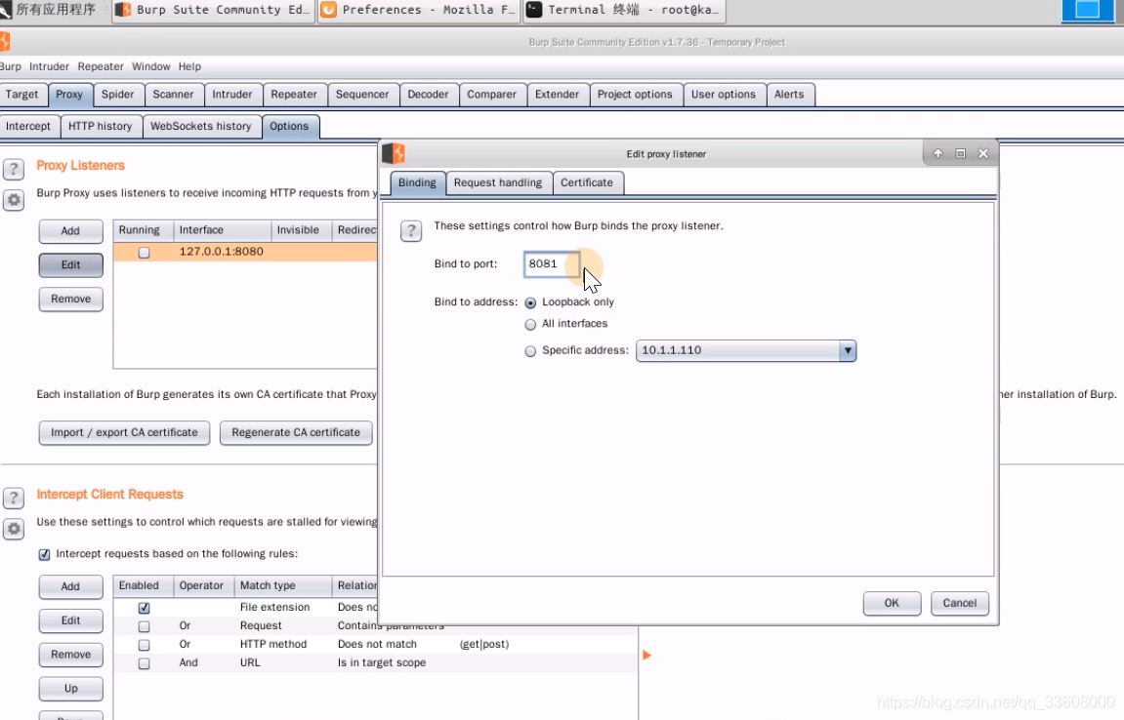Enable the URL in target scope rule

pyautogui.click(x=145, y=663)
